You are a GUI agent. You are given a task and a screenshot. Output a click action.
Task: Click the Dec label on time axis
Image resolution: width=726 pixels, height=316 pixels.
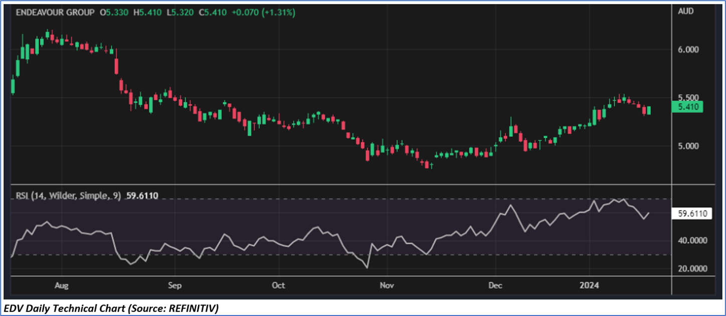pyautogui.click(x=495, y=285)
